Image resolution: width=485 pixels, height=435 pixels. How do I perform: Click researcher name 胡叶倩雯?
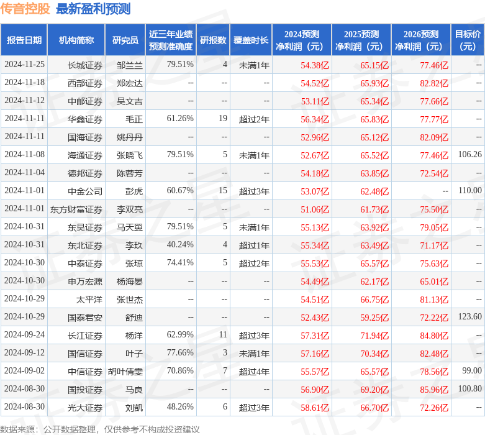[x=125, y=372]
